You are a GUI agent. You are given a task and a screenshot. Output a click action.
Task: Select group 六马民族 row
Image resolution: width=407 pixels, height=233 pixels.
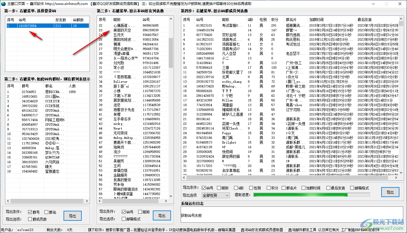pos(47,162)
